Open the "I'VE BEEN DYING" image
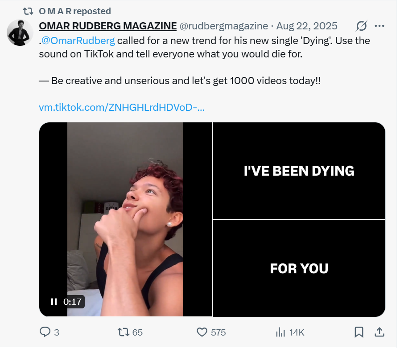The image size is (400, 348). tap(299, 171)
